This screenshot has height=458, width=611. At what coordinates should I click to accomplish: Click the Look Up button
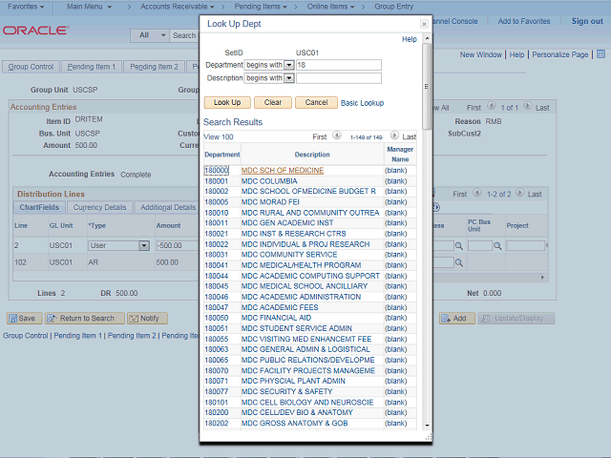pyautogui.click(x=227, y=102)
